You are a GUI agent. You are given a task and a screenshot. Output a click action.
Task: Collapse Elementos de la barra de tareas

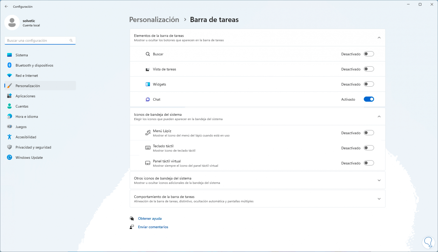379,38
